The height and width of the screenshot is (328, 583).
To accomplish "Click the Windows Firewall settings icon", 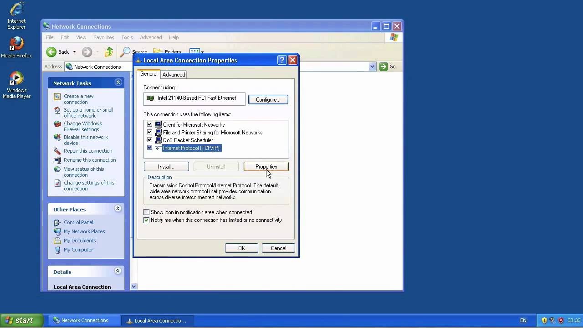I will (x=57, y=124).
